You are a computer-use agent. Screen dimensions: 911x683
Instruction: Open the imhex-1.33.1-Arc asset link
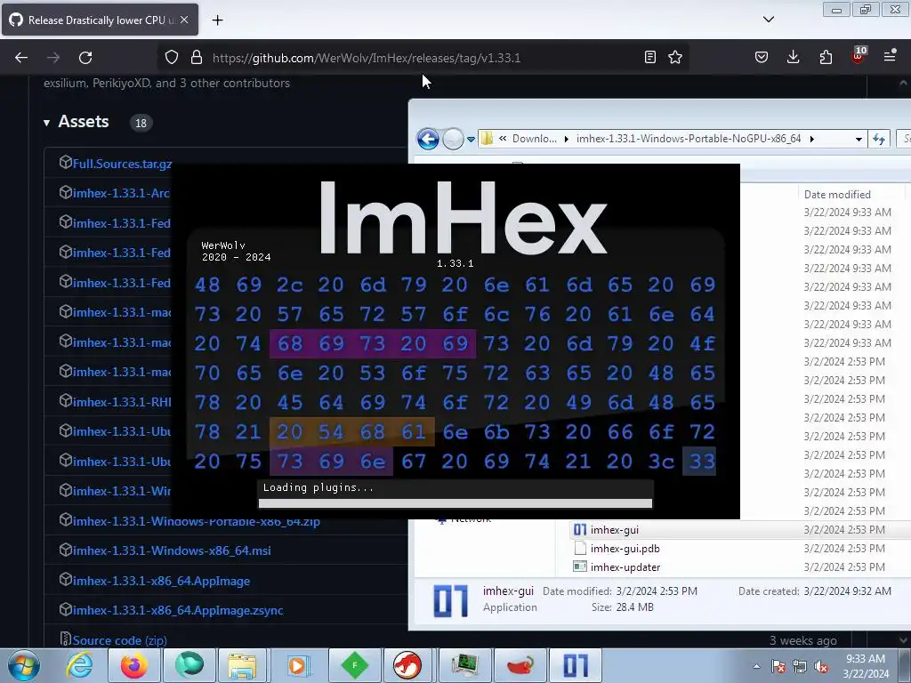(121, 193)
